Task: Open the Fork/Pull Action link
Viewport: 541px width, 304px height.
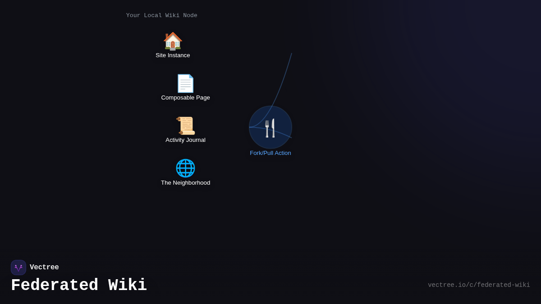Action: (x=270, y=153)
